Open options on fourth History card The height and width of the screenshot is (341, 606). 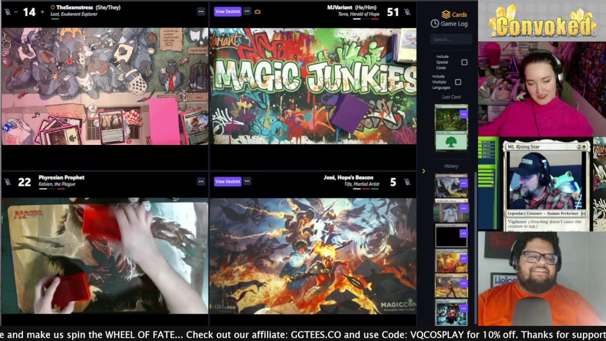(463, 258)
